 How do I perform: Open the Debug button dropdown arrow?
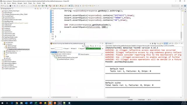[x=41, y=6]
